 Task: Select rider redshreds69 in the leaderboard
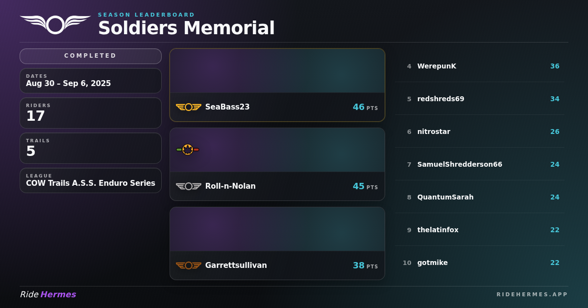(x=480, y=99)
